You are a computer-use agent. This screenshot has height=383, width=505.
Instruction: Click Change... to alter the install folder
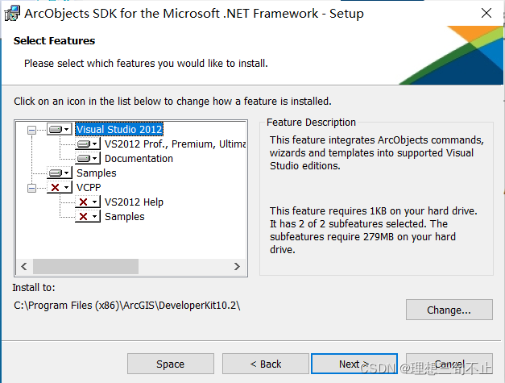tap(449, 310)
